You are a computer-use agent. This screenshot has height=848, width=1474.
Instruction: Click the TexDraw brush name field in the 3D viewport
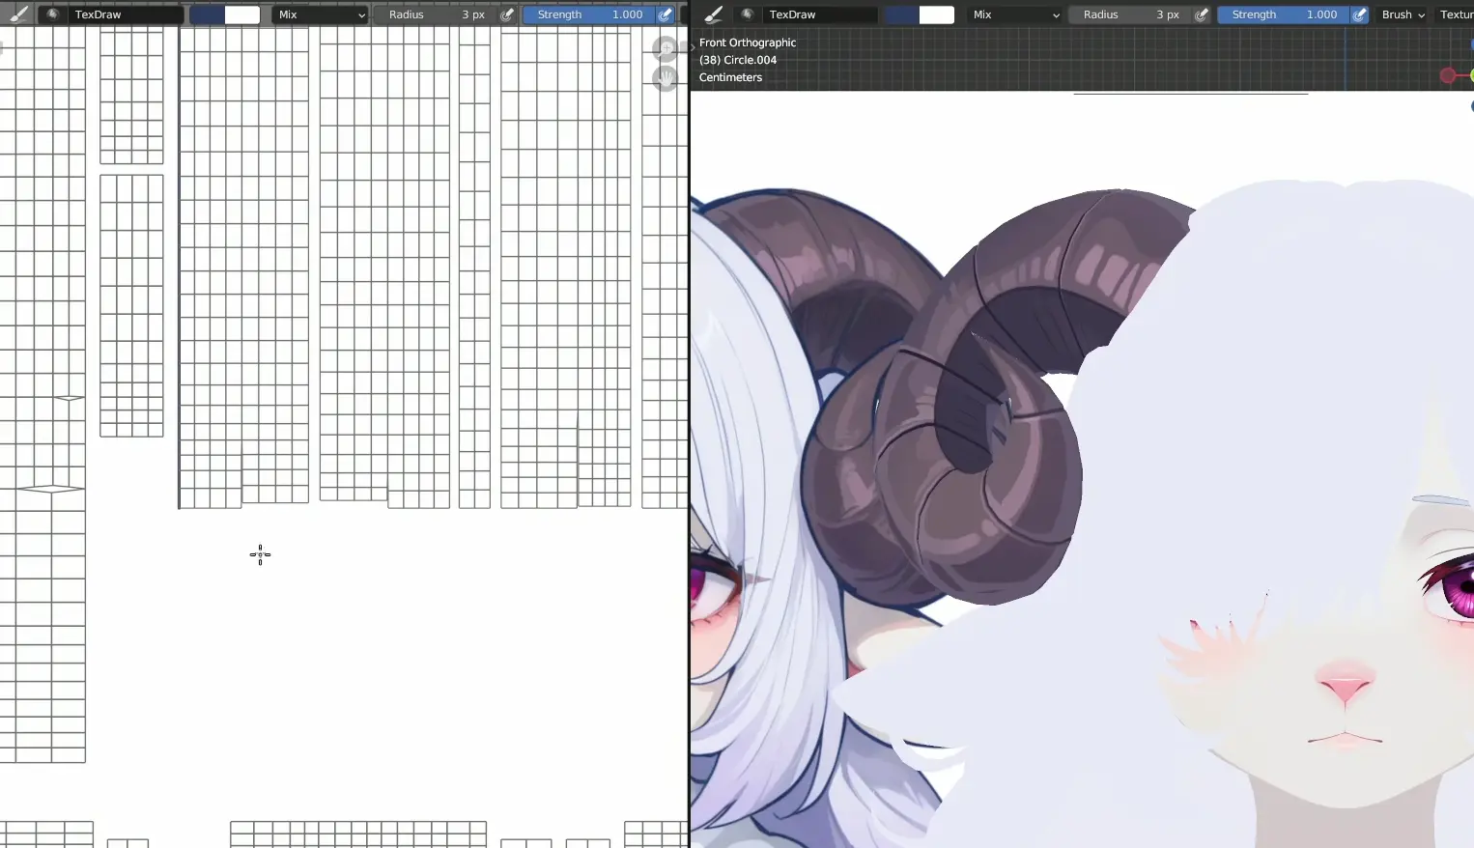point(819,14)
